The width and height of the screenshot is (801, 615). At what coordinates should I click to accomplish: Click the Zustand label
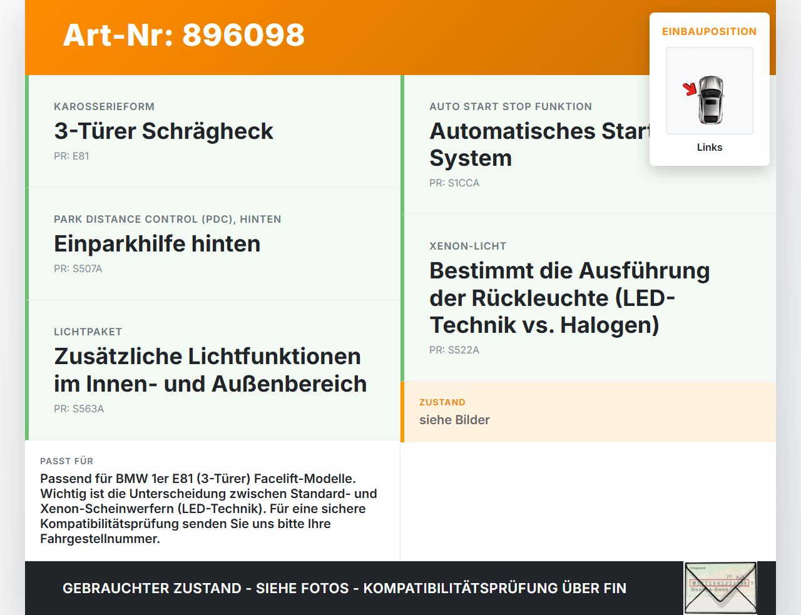442,402
